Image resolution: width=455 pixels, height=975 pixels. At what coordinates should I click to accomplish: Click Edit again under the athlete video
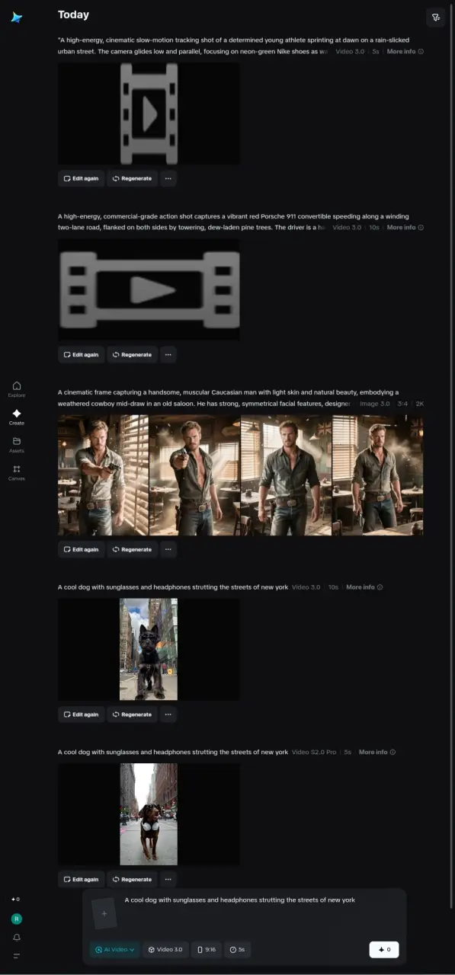[81, 178]
